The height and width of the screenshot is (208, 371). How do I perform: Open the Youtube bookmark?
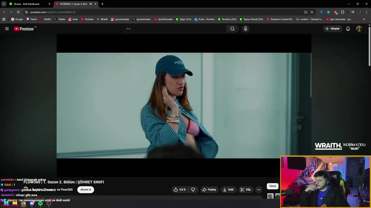click(87, 19)
